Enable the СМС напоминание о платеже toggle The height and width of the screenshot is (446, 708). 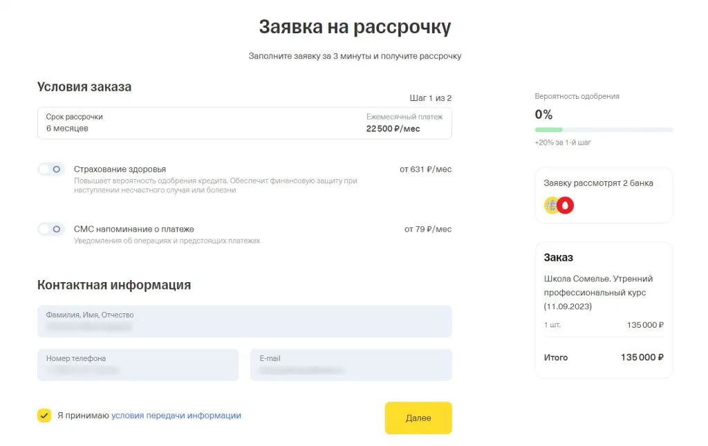click(x=50, y=229)
